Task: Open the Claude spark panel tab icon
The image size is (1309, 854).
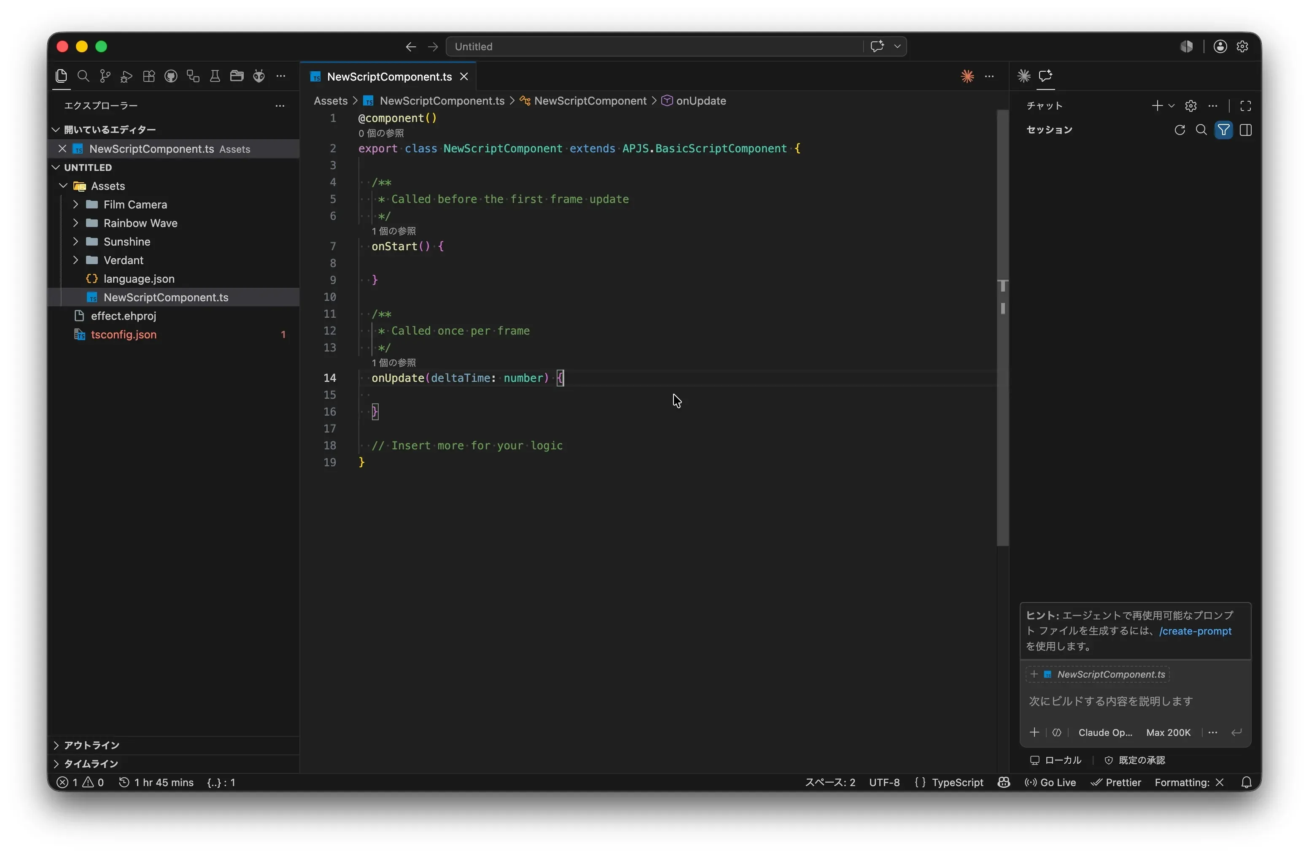Action: (1023, 76)
